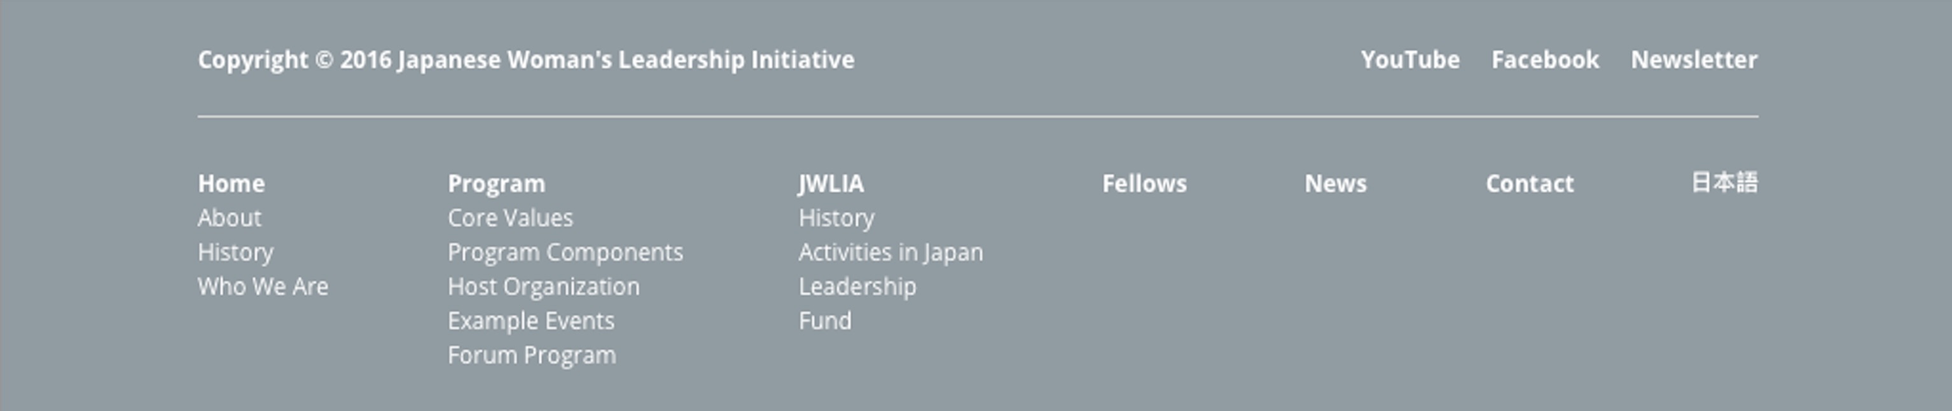The image size is (1952, 411).
Task: Open the Forum Program link
Action: pyautogui.click(x=531, y=355)
